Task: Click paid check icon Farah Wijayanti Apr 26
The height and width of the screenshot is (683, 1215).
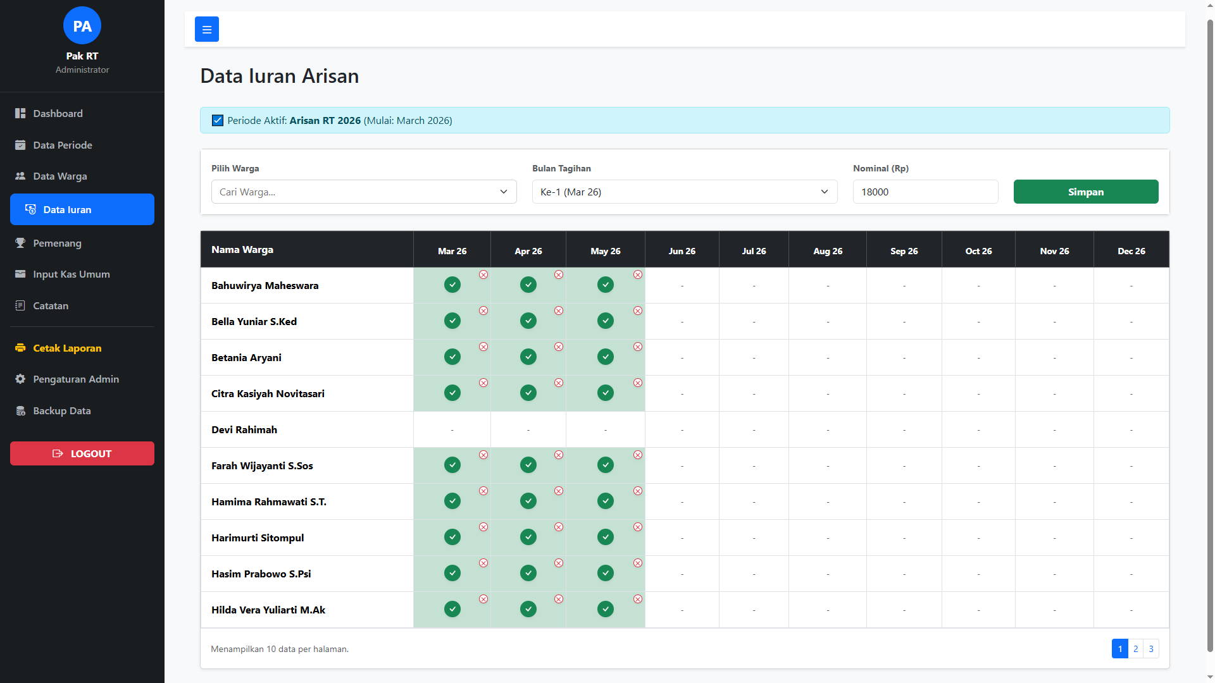Action: point(528,465)
